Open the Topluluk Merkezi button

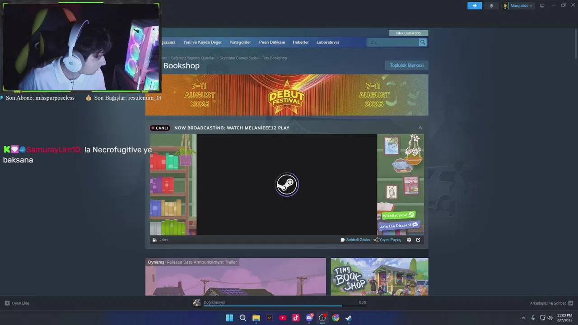tap(406, 65)
